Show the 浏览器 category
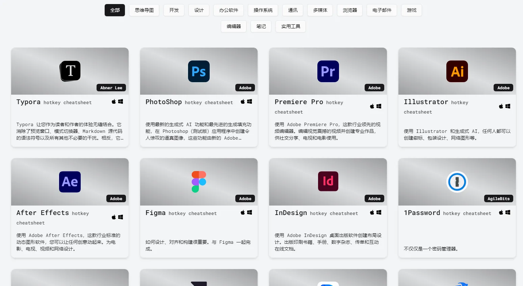Viewport: 523px width, 286px height. (x=350, y=10)
